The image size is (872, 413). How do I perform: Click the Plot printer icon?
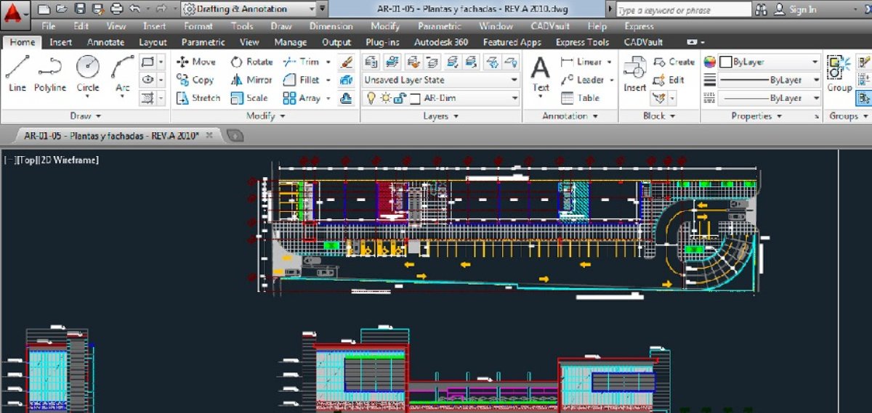coord(116,9)
